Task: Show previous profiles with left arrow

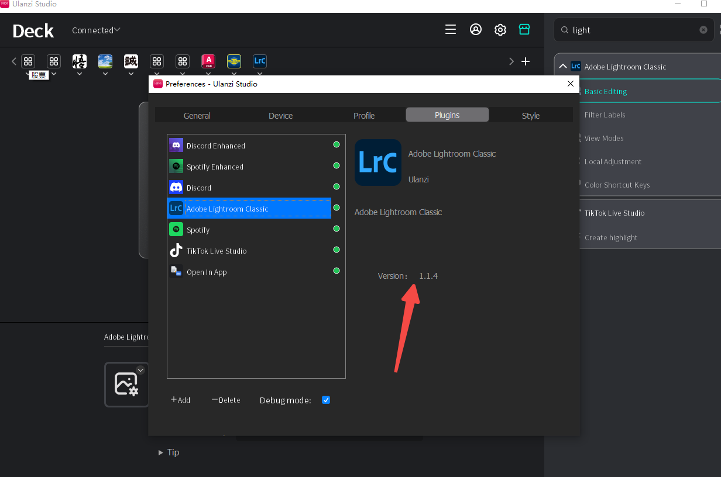Action: click(x=14, y=61)
